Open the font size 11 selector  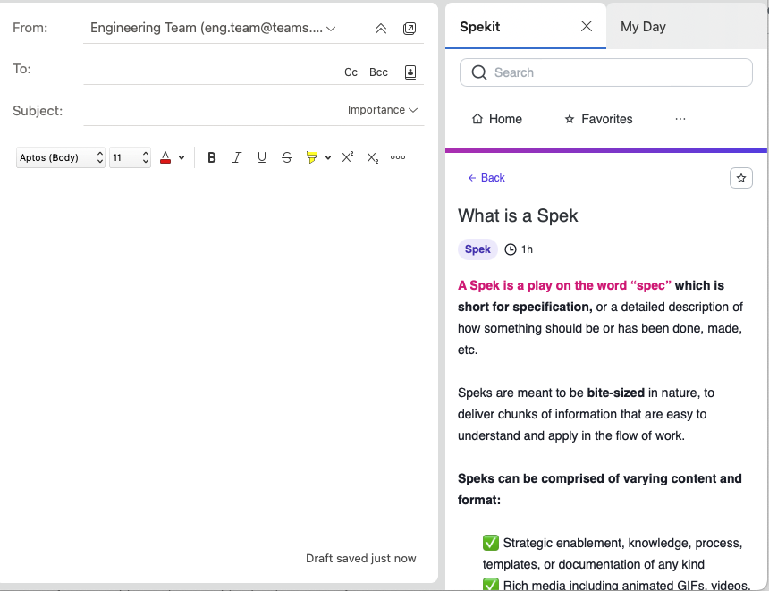(x=130, y=157)
